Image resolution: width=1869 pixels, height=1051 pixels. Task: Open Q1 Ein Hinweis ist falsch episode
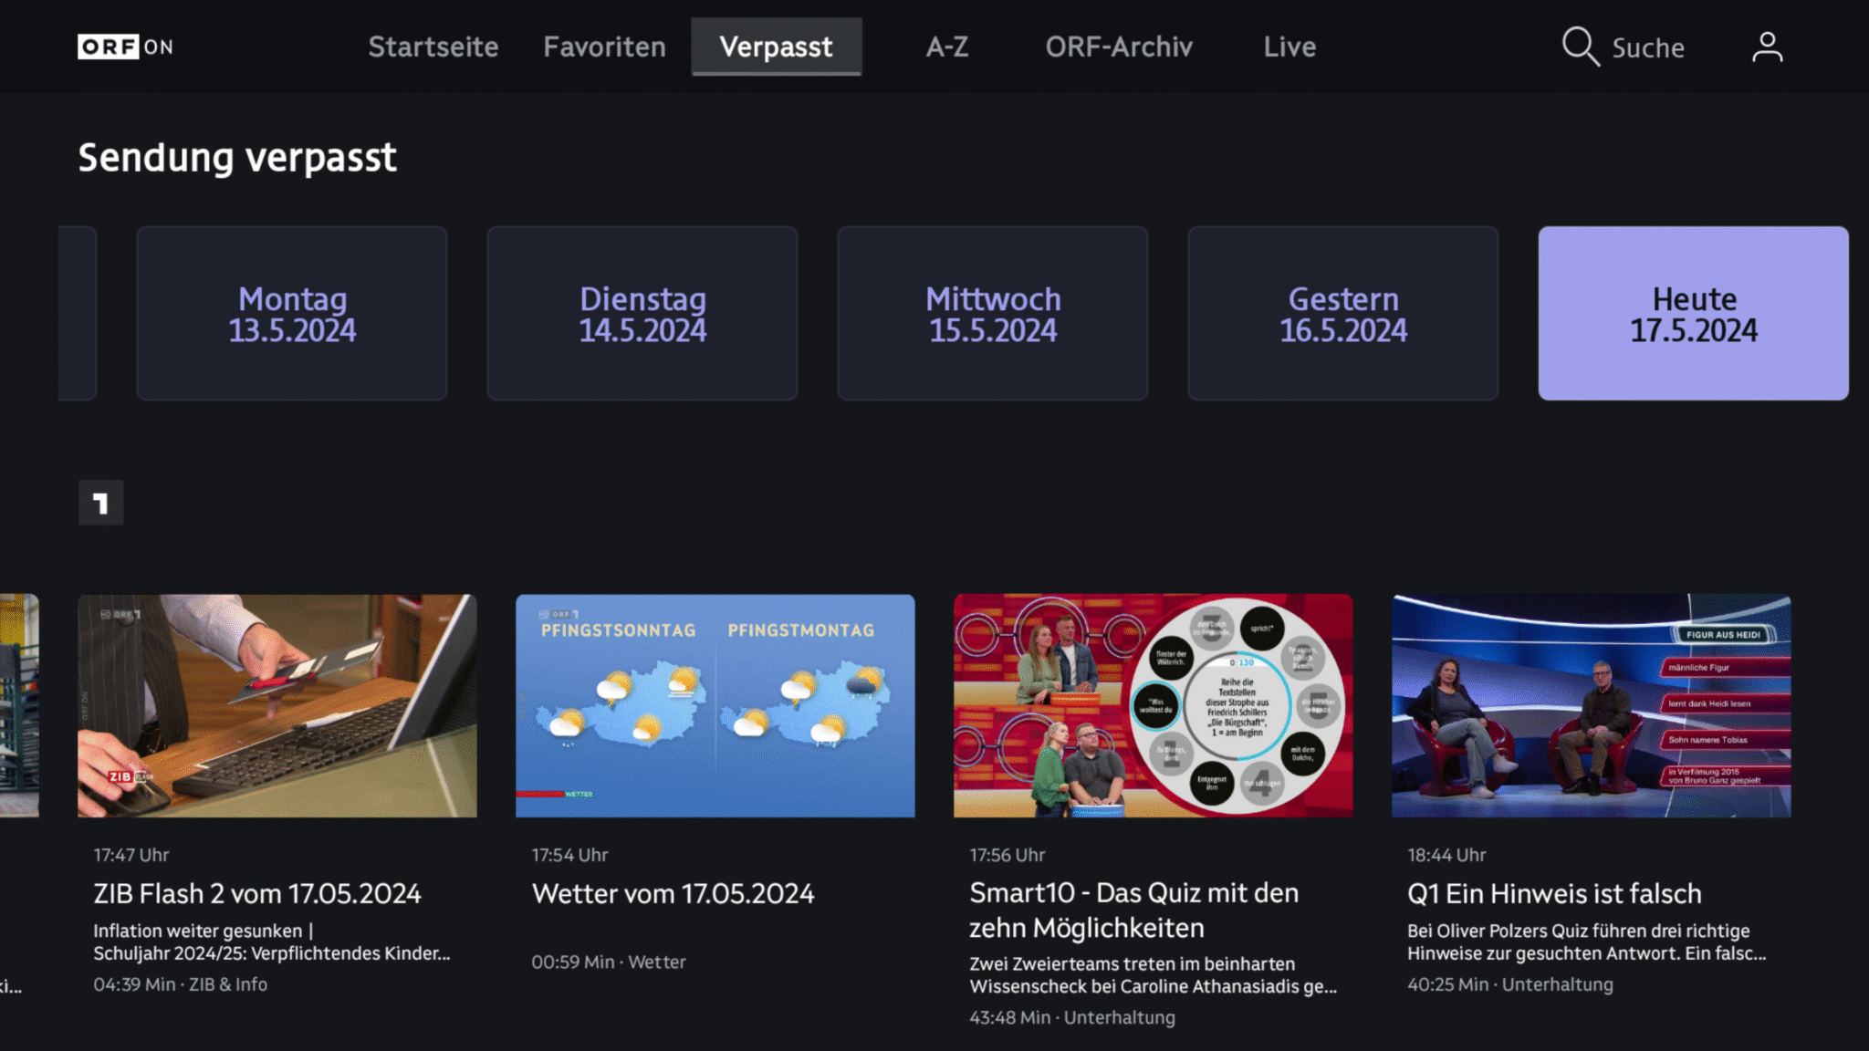point(1591,704)
